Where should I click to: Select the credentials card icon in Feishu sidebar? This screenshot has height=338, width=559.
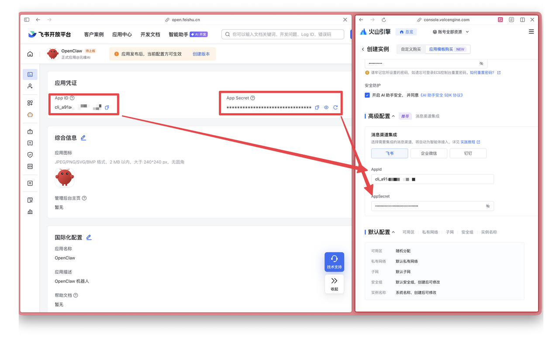point(30,75)
